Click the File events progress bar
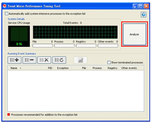 [x=43, y=46]
